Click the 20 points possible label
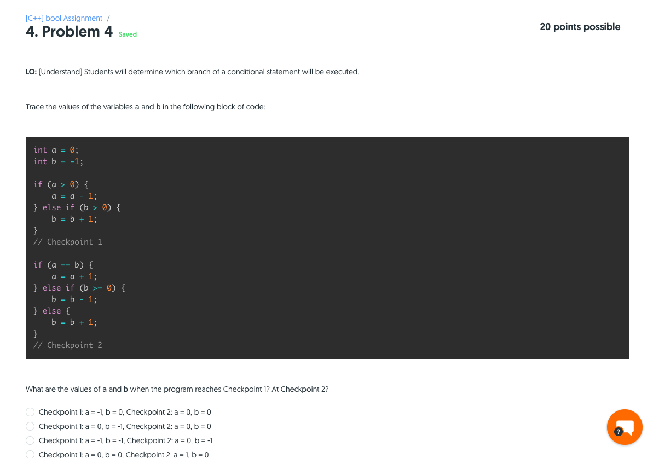 click(x=580, y=26)
